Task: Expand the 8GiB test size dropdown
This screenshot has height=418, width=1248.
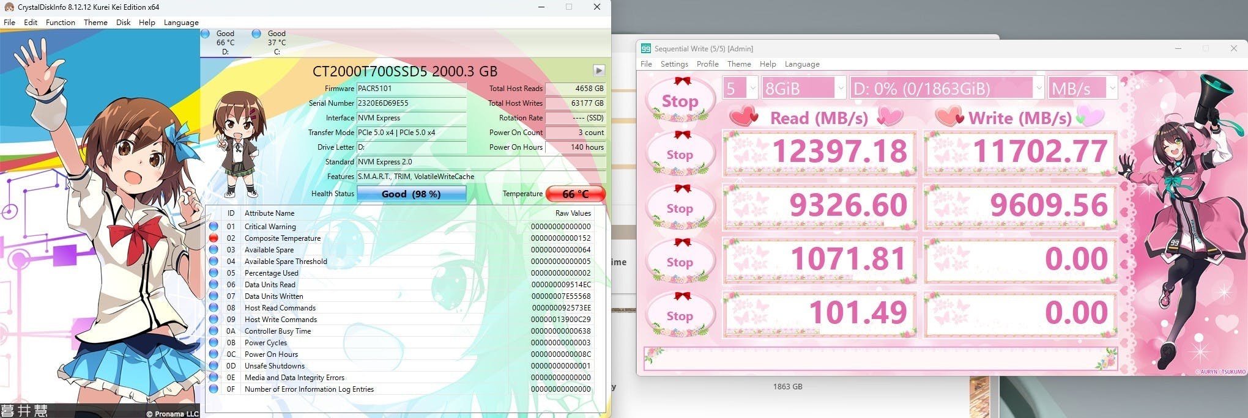Action: [804, 89]
